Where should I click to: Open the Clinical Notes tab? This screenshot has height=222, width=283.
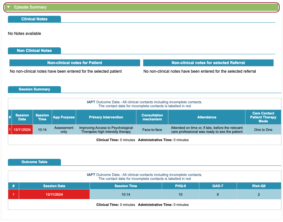[34, 19]
